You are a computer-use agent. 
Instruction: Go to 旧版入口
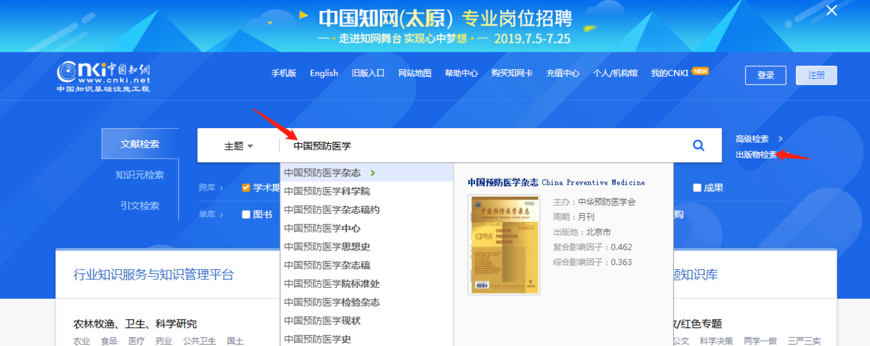click(x=369, y=73)
